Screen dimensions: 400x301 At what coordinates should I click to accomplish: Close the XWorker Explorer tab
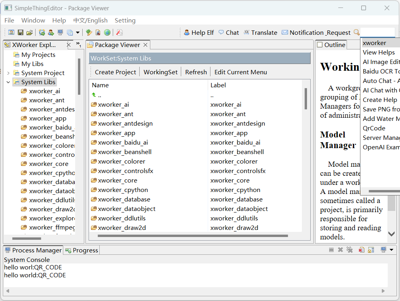68,45
